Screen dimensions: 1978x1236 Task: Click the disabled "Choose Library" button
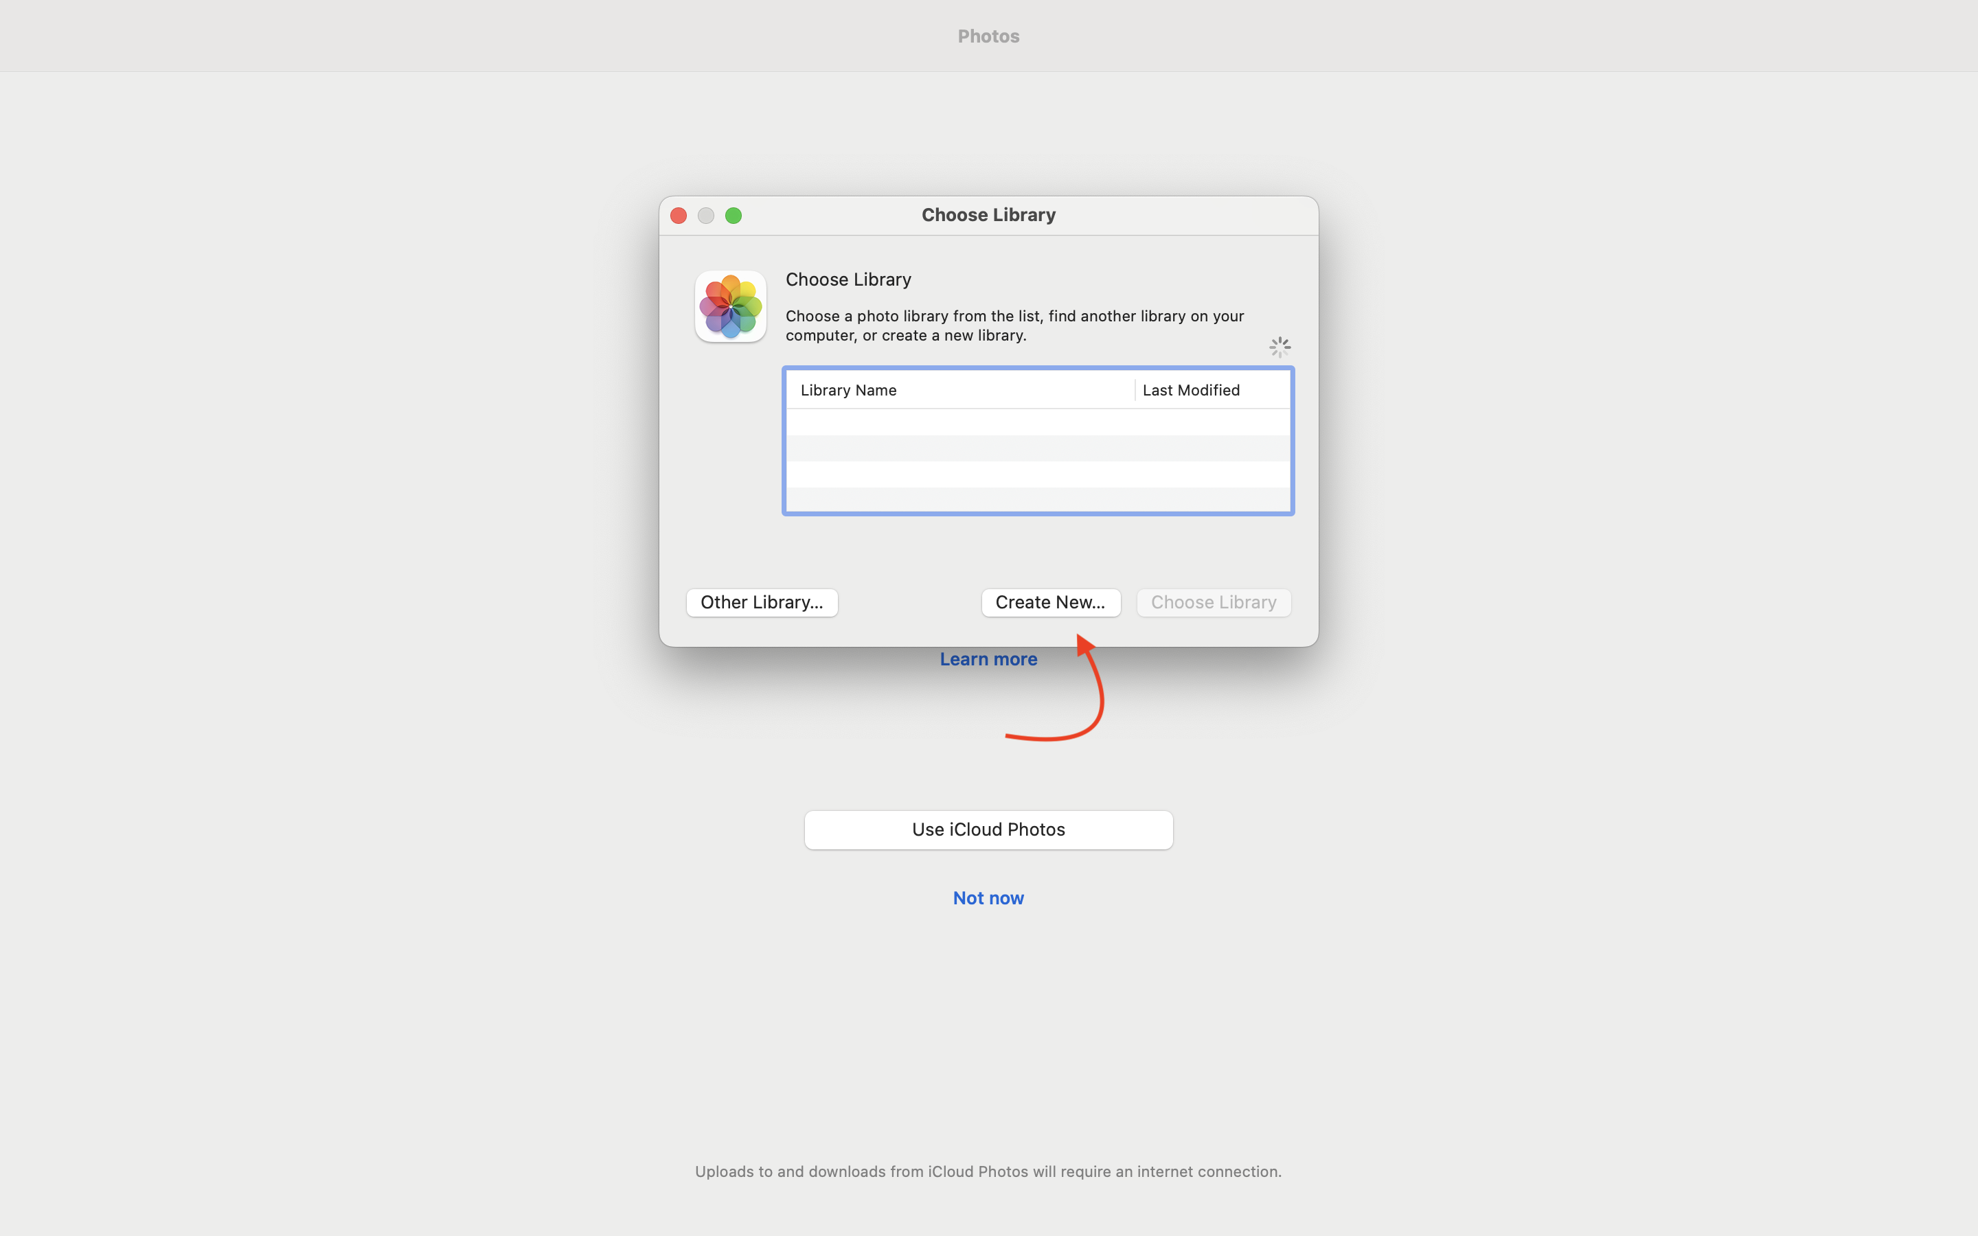[1213, 602]
